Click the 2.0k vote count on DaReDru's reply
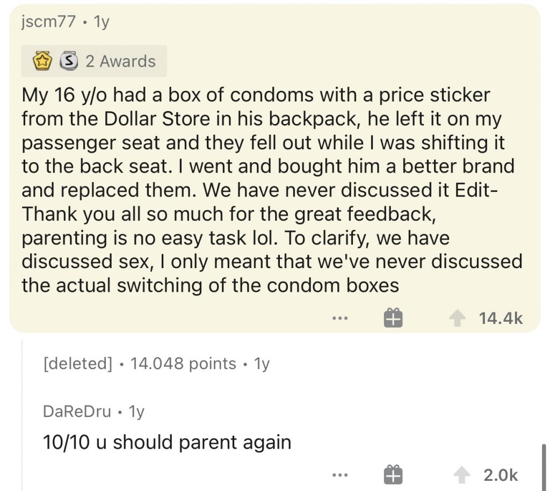Screen dimensions: 550x491 click(x=501, y=475)
